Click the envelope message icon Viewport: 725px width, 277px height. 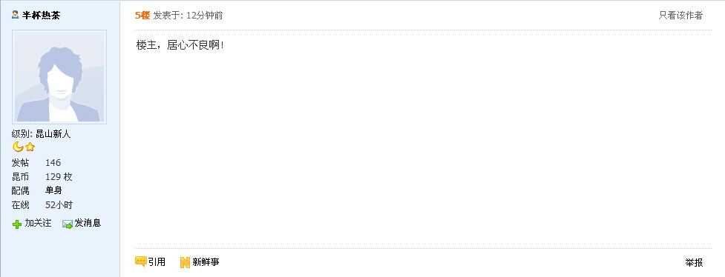pyautogui.click(x=68, y=224)
